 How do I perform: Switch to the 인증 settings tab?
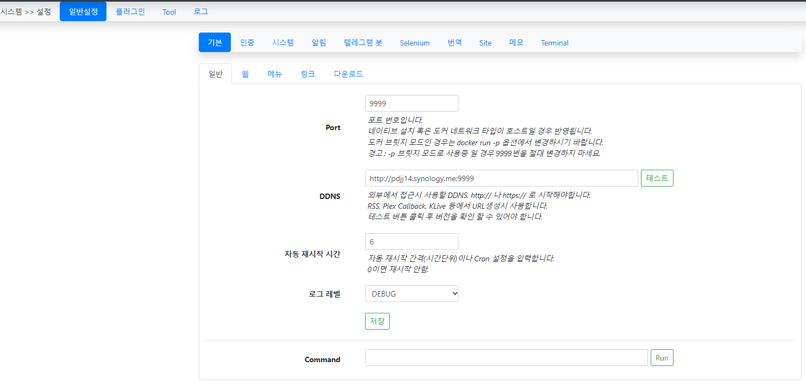point(247,43)
